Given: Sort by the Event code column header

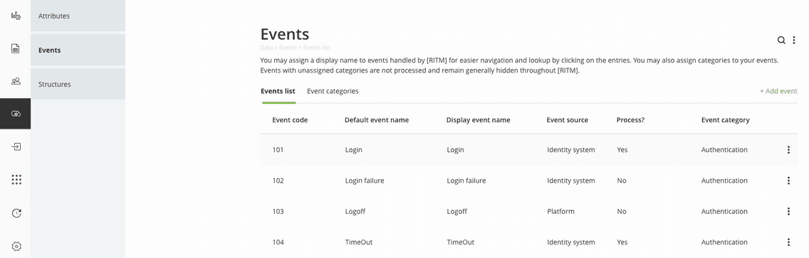Looking at the screenshot, I should tap(290, 120).
